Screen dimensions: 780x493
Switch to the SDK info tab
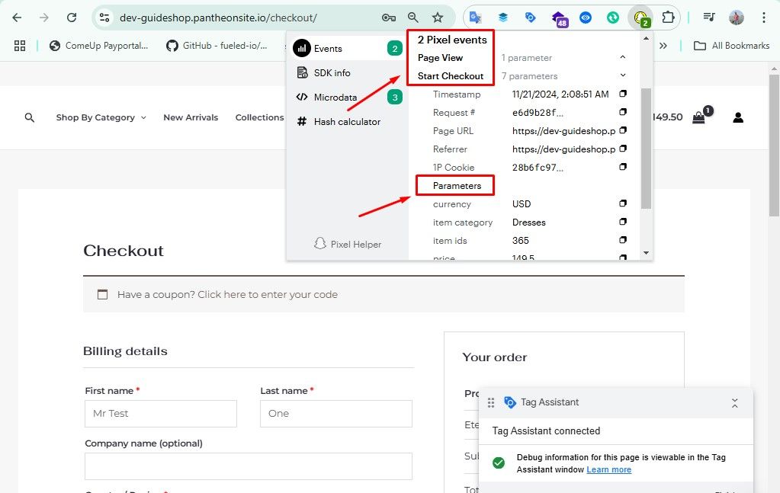[332, 73]
